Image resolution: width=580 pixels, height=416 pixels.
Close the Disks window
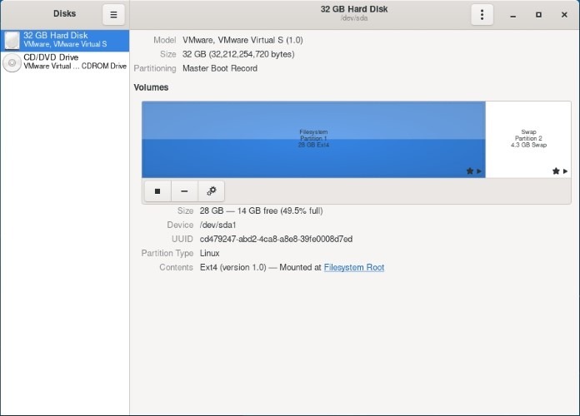tap(562, 14)
